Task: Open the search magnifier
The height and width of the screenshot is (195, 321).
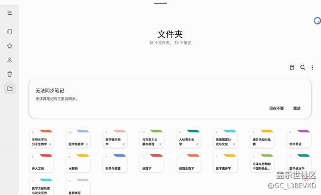Action: click(x=303, y=67)
